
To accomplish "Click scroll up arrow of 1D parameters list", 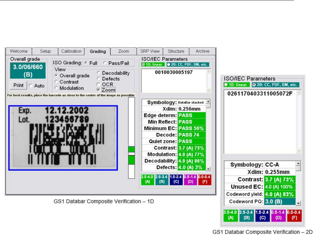I will point(208,101).
